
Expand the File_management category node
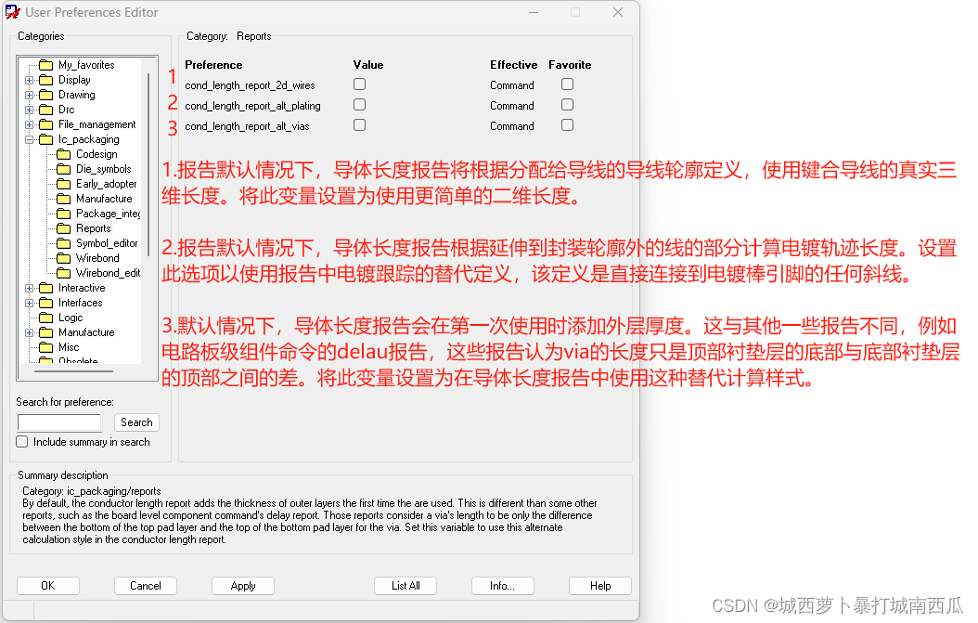coord(29,124)
